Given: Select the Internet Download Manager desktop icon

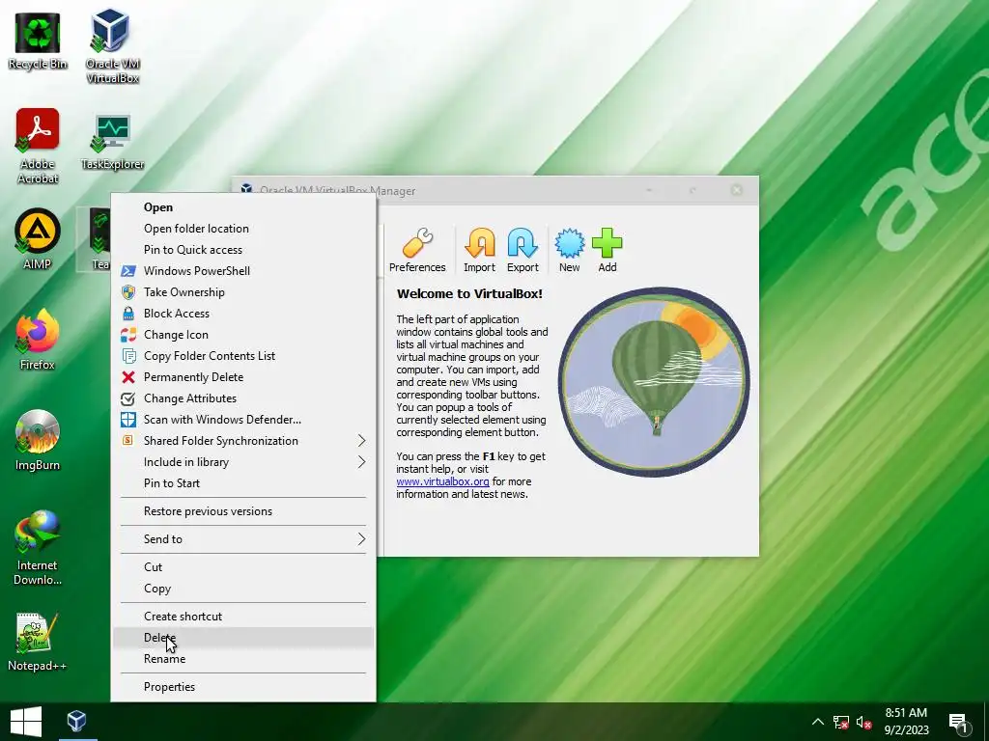Looking at the screenshot, I should coord(38,547).
